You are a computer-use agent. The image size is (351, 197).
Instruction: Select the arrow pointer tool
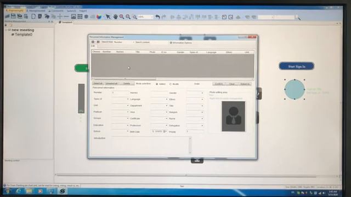108,17
